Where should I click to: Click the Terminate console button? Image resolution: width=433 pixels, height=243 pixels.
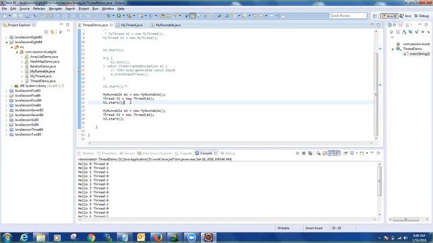(298, 153)
